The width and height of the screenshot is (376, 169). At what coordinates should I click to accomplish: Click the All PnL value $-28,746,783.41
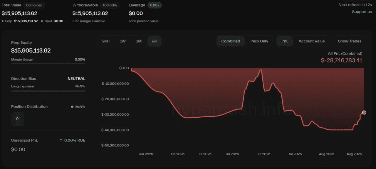pos(342,60)
